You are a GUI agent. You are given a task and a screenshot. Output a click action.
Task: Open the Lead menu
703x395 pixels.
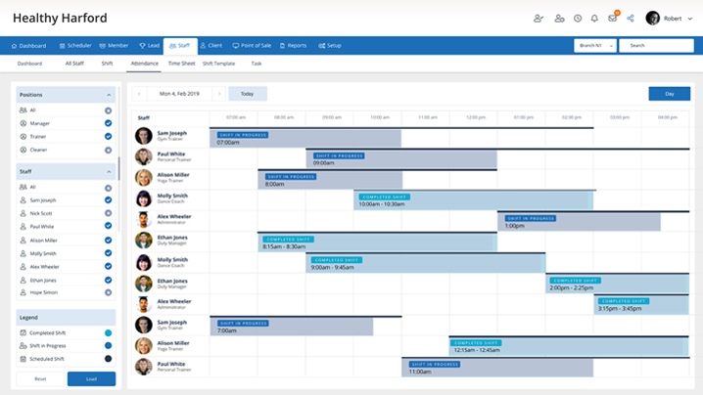pyautogui.click(x=149, y=46)
